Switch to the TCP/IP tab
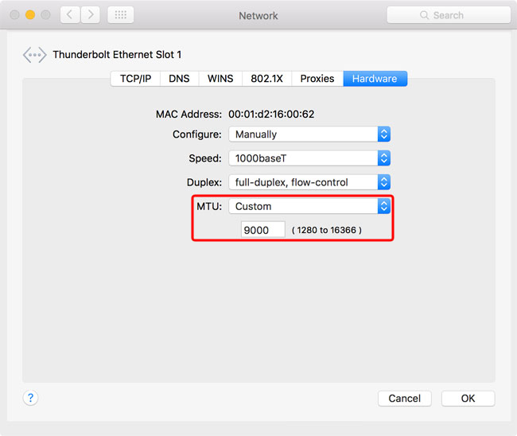517x436 pixels. pyautogui.click(x=135, y=79)
